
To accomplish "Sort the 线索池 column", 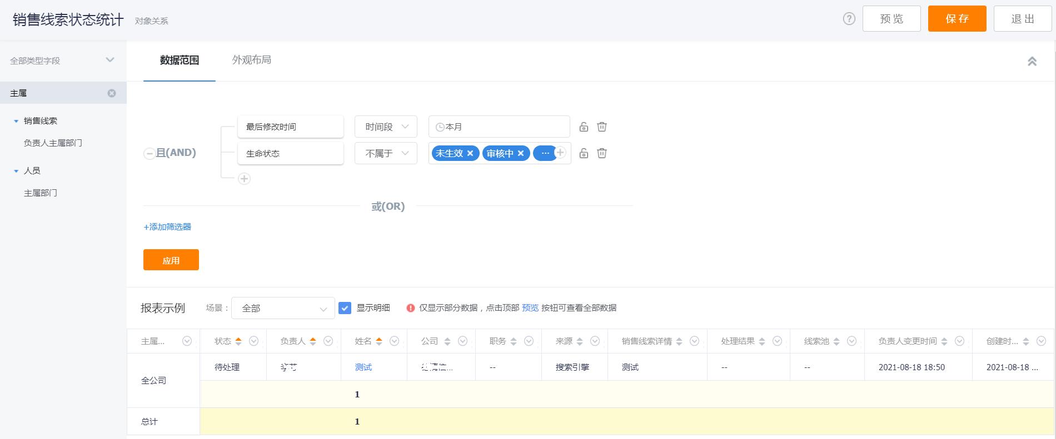I will tap(836, 341).
